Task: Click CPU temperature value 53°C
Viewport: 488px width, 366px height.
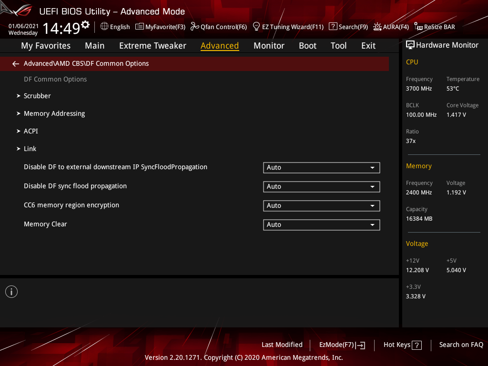Action: tap(453, 89)
